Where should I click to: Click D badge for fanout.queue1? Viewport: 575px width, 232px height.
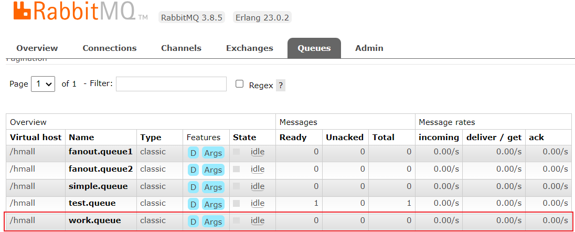[193, 153]
